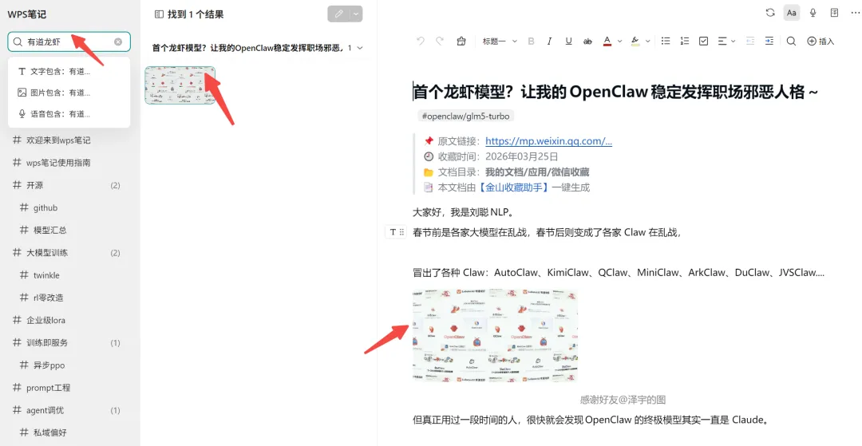Select the 开源 tag
The image size is (862, 446).
[34, 185]
